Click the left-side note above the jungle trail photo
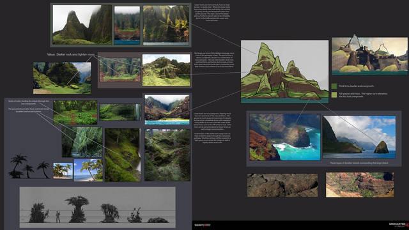The image size is (409, 230). pos(29,107)
